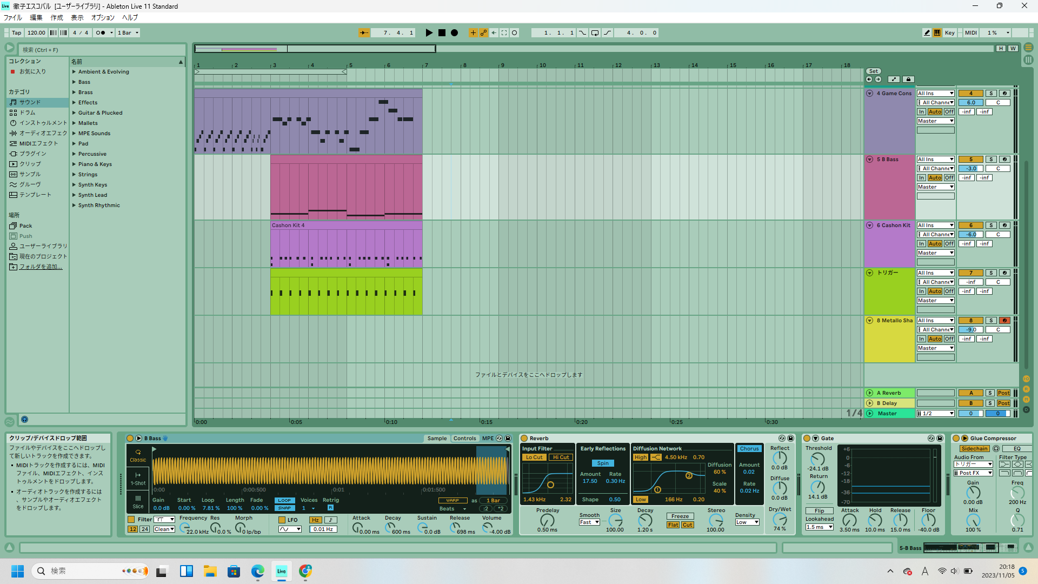Fold the 4 Game Cons track

[870, 94]
